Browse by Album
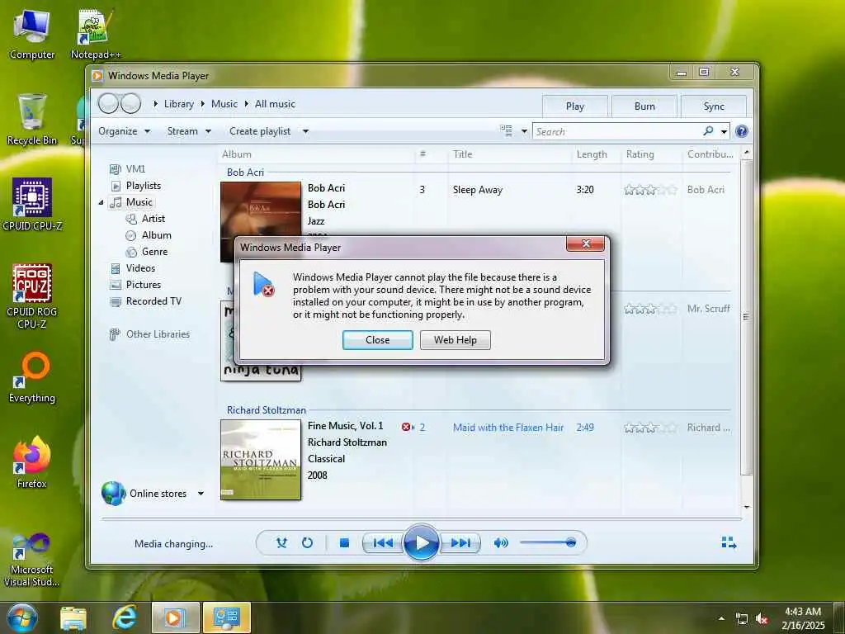The height and width of the screenshot is (634, 845). point(149,235)
